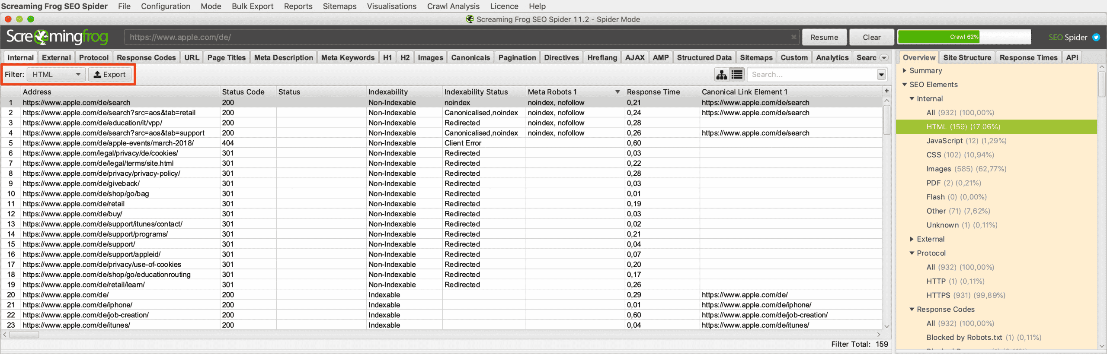The width and height of the screenshot is (1107, 354).
Task: Show more tabs overflow arrow
Action: click(x=884, y=58)
